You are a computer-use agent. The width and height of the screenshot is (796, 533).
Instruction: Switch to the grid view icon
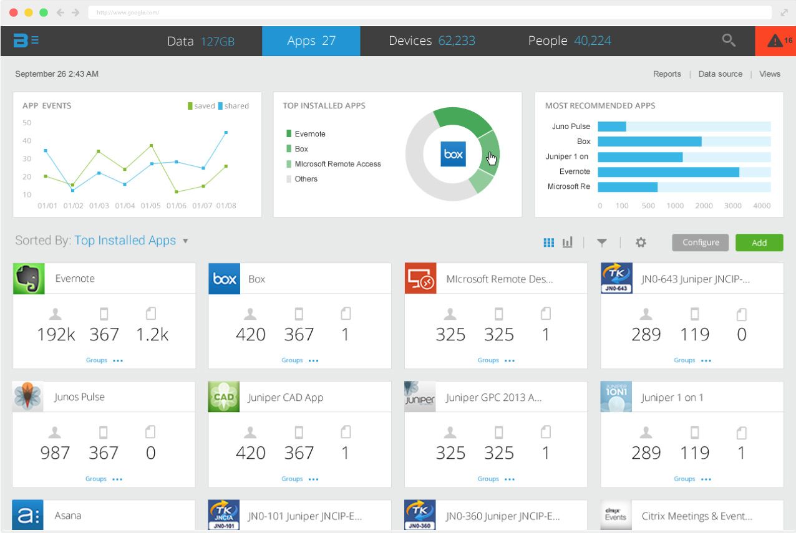pos(549,242)
